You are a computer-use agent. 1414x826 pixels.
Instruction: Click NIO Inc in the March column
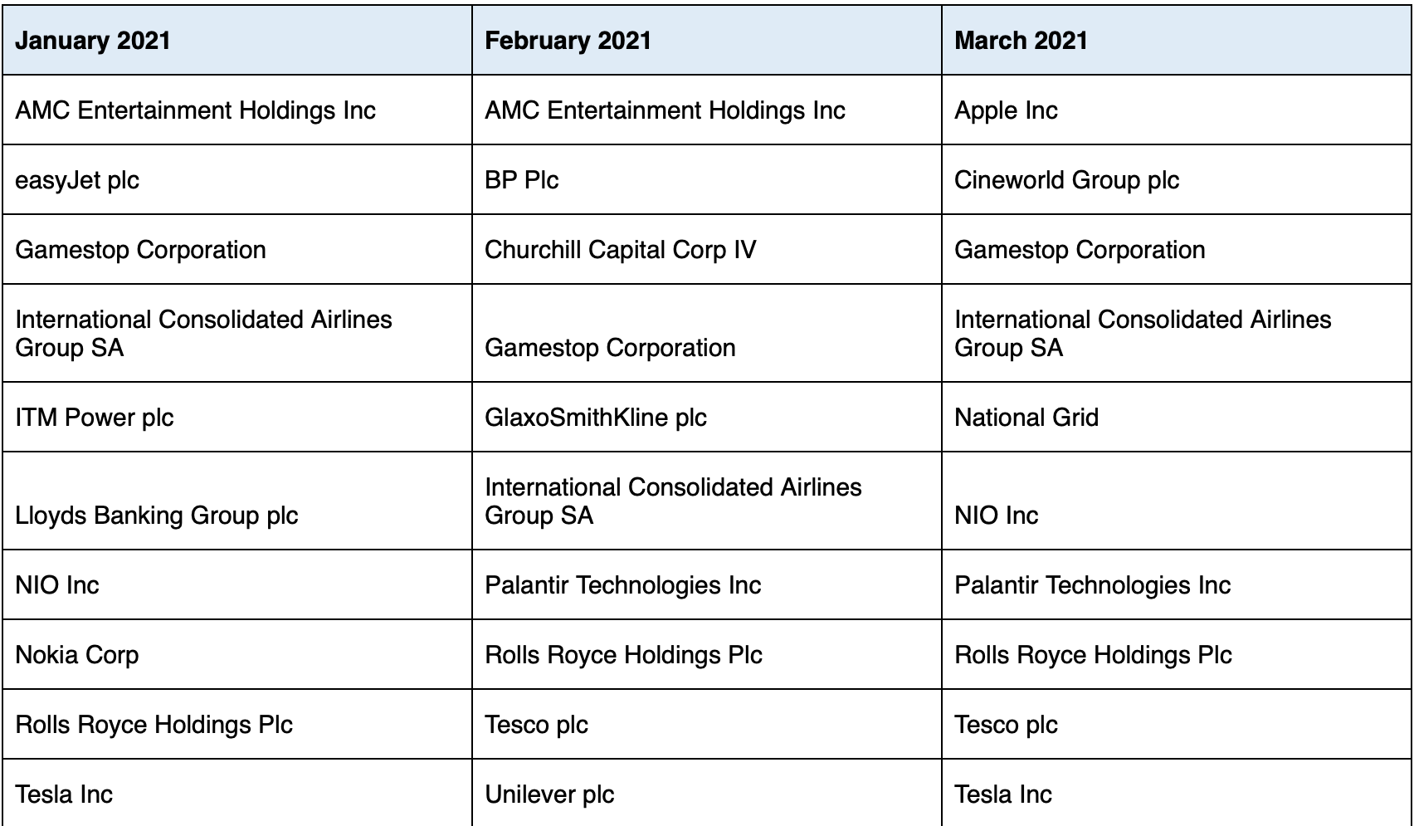tap(1177, 501)
